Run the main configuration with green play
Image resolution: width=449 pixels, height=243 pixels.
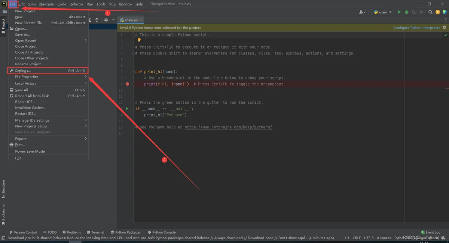point(399,12)
